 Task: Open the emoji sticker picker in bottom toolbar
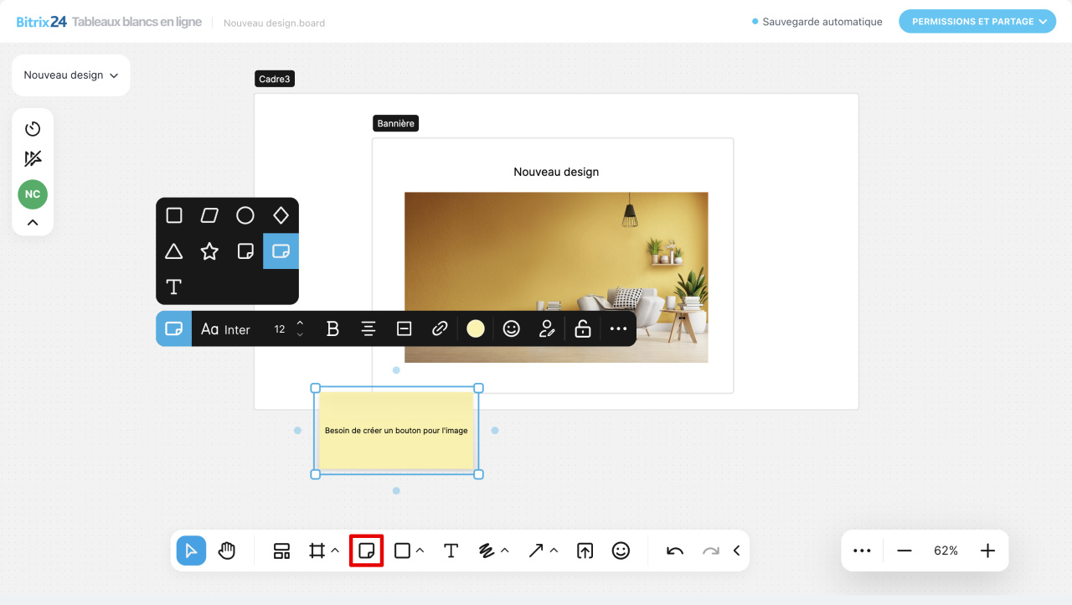(621, 551)
